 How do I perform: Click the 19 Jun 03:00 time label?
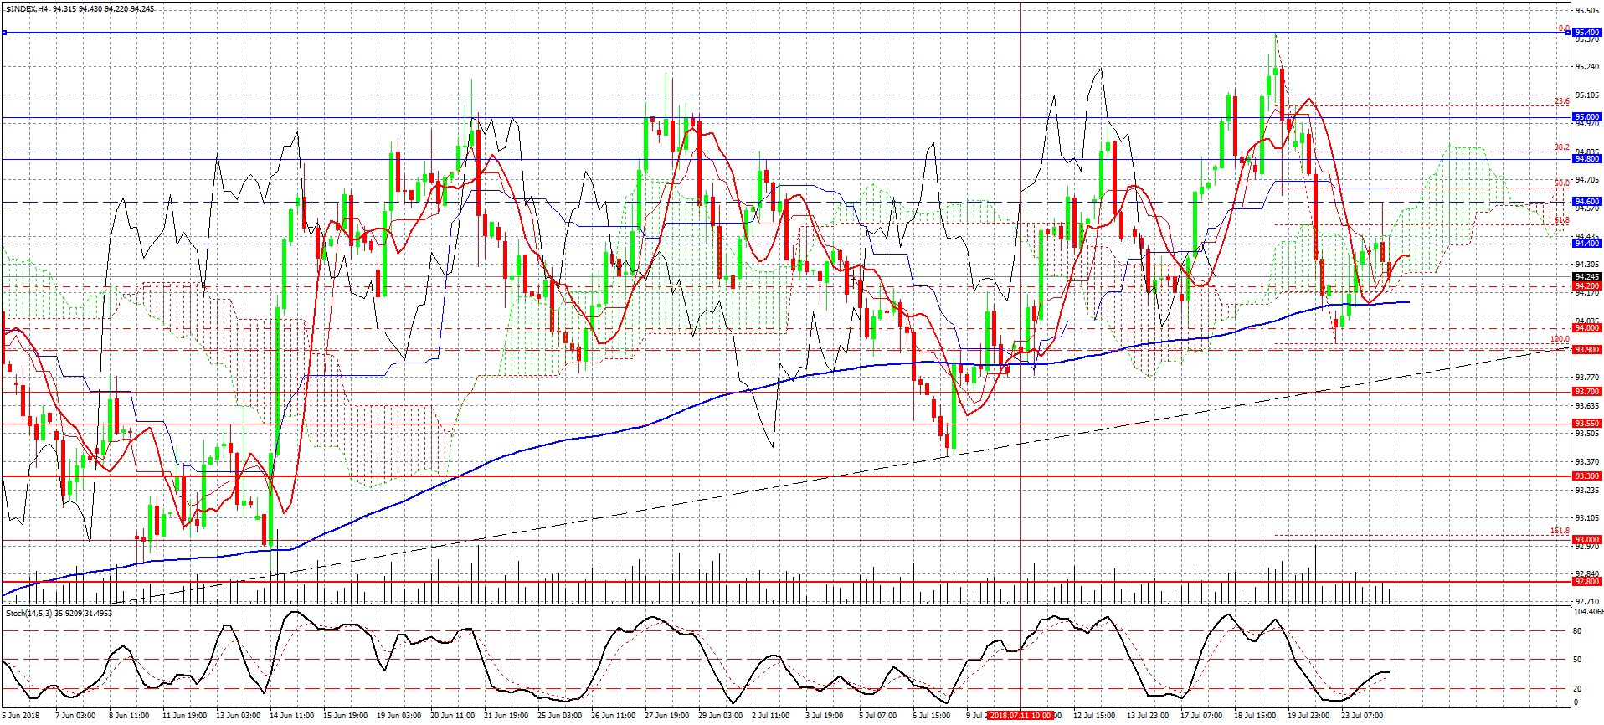398,716
